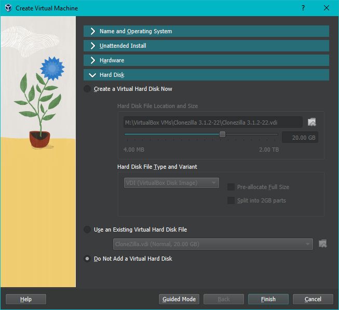Click the browse icon next to existing disk dropdown

(322, 244)
